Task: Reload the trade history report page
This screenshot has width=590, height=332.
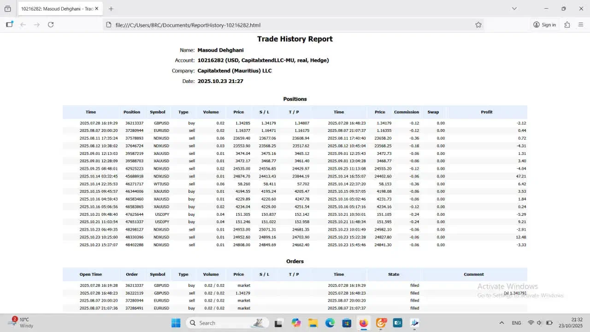Action: pyautogui.click(x=51, y=25)
